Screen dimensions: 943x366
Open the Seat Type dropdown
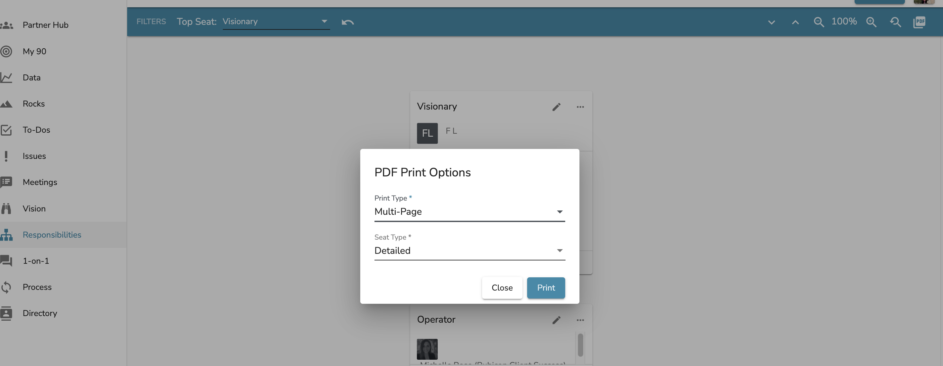(x=469, y=251)
